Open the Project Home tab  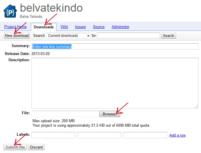[x=15, y=27]
